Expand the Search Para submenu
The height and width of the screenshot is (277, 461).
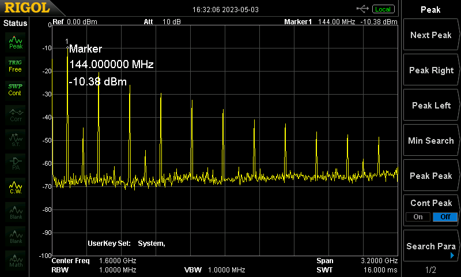coord(430,246)
